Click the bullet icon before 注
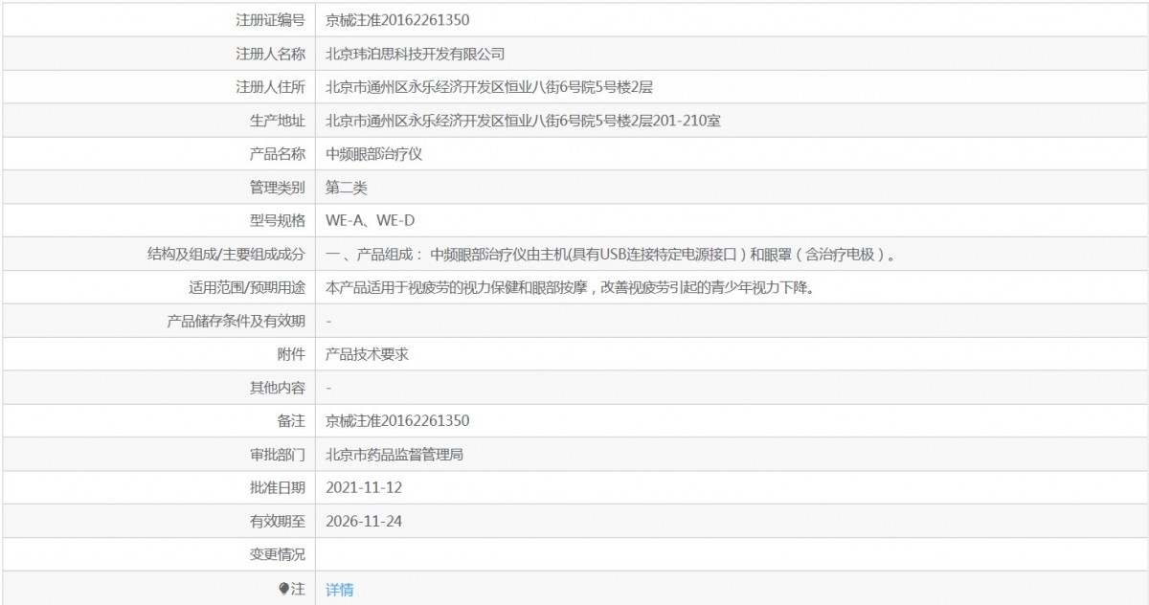1149x605 pixels. (283, 589)
